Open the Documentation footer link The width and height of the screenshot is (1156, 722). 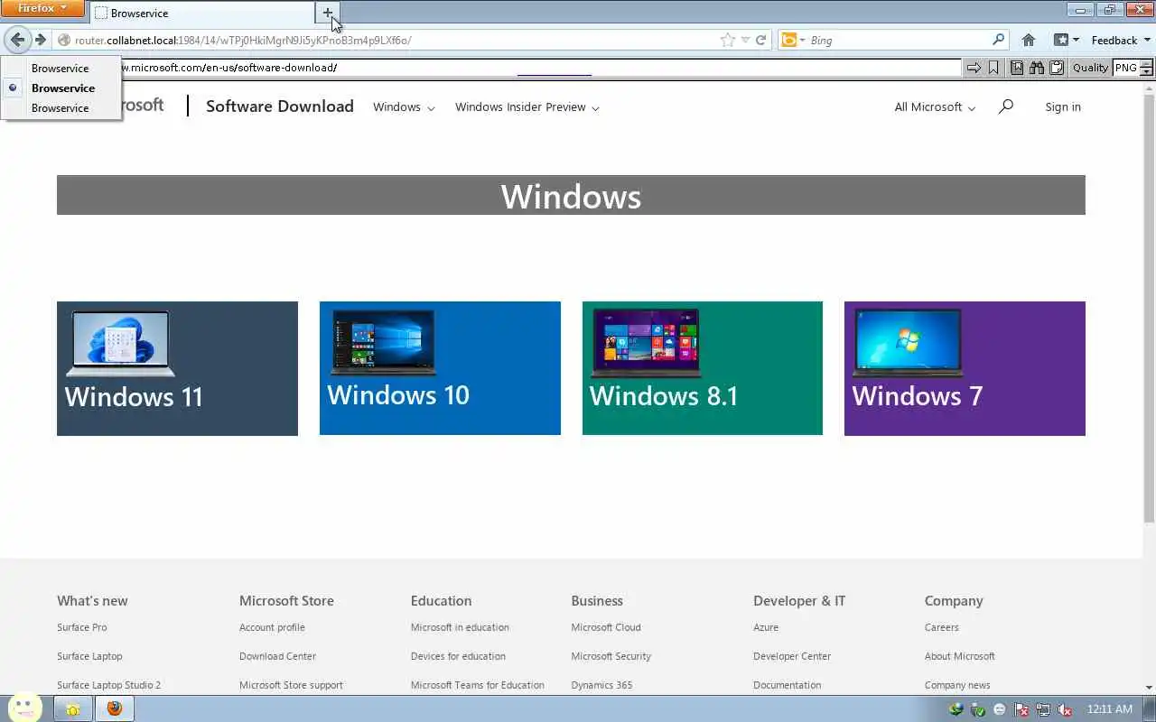coord(787,685)
